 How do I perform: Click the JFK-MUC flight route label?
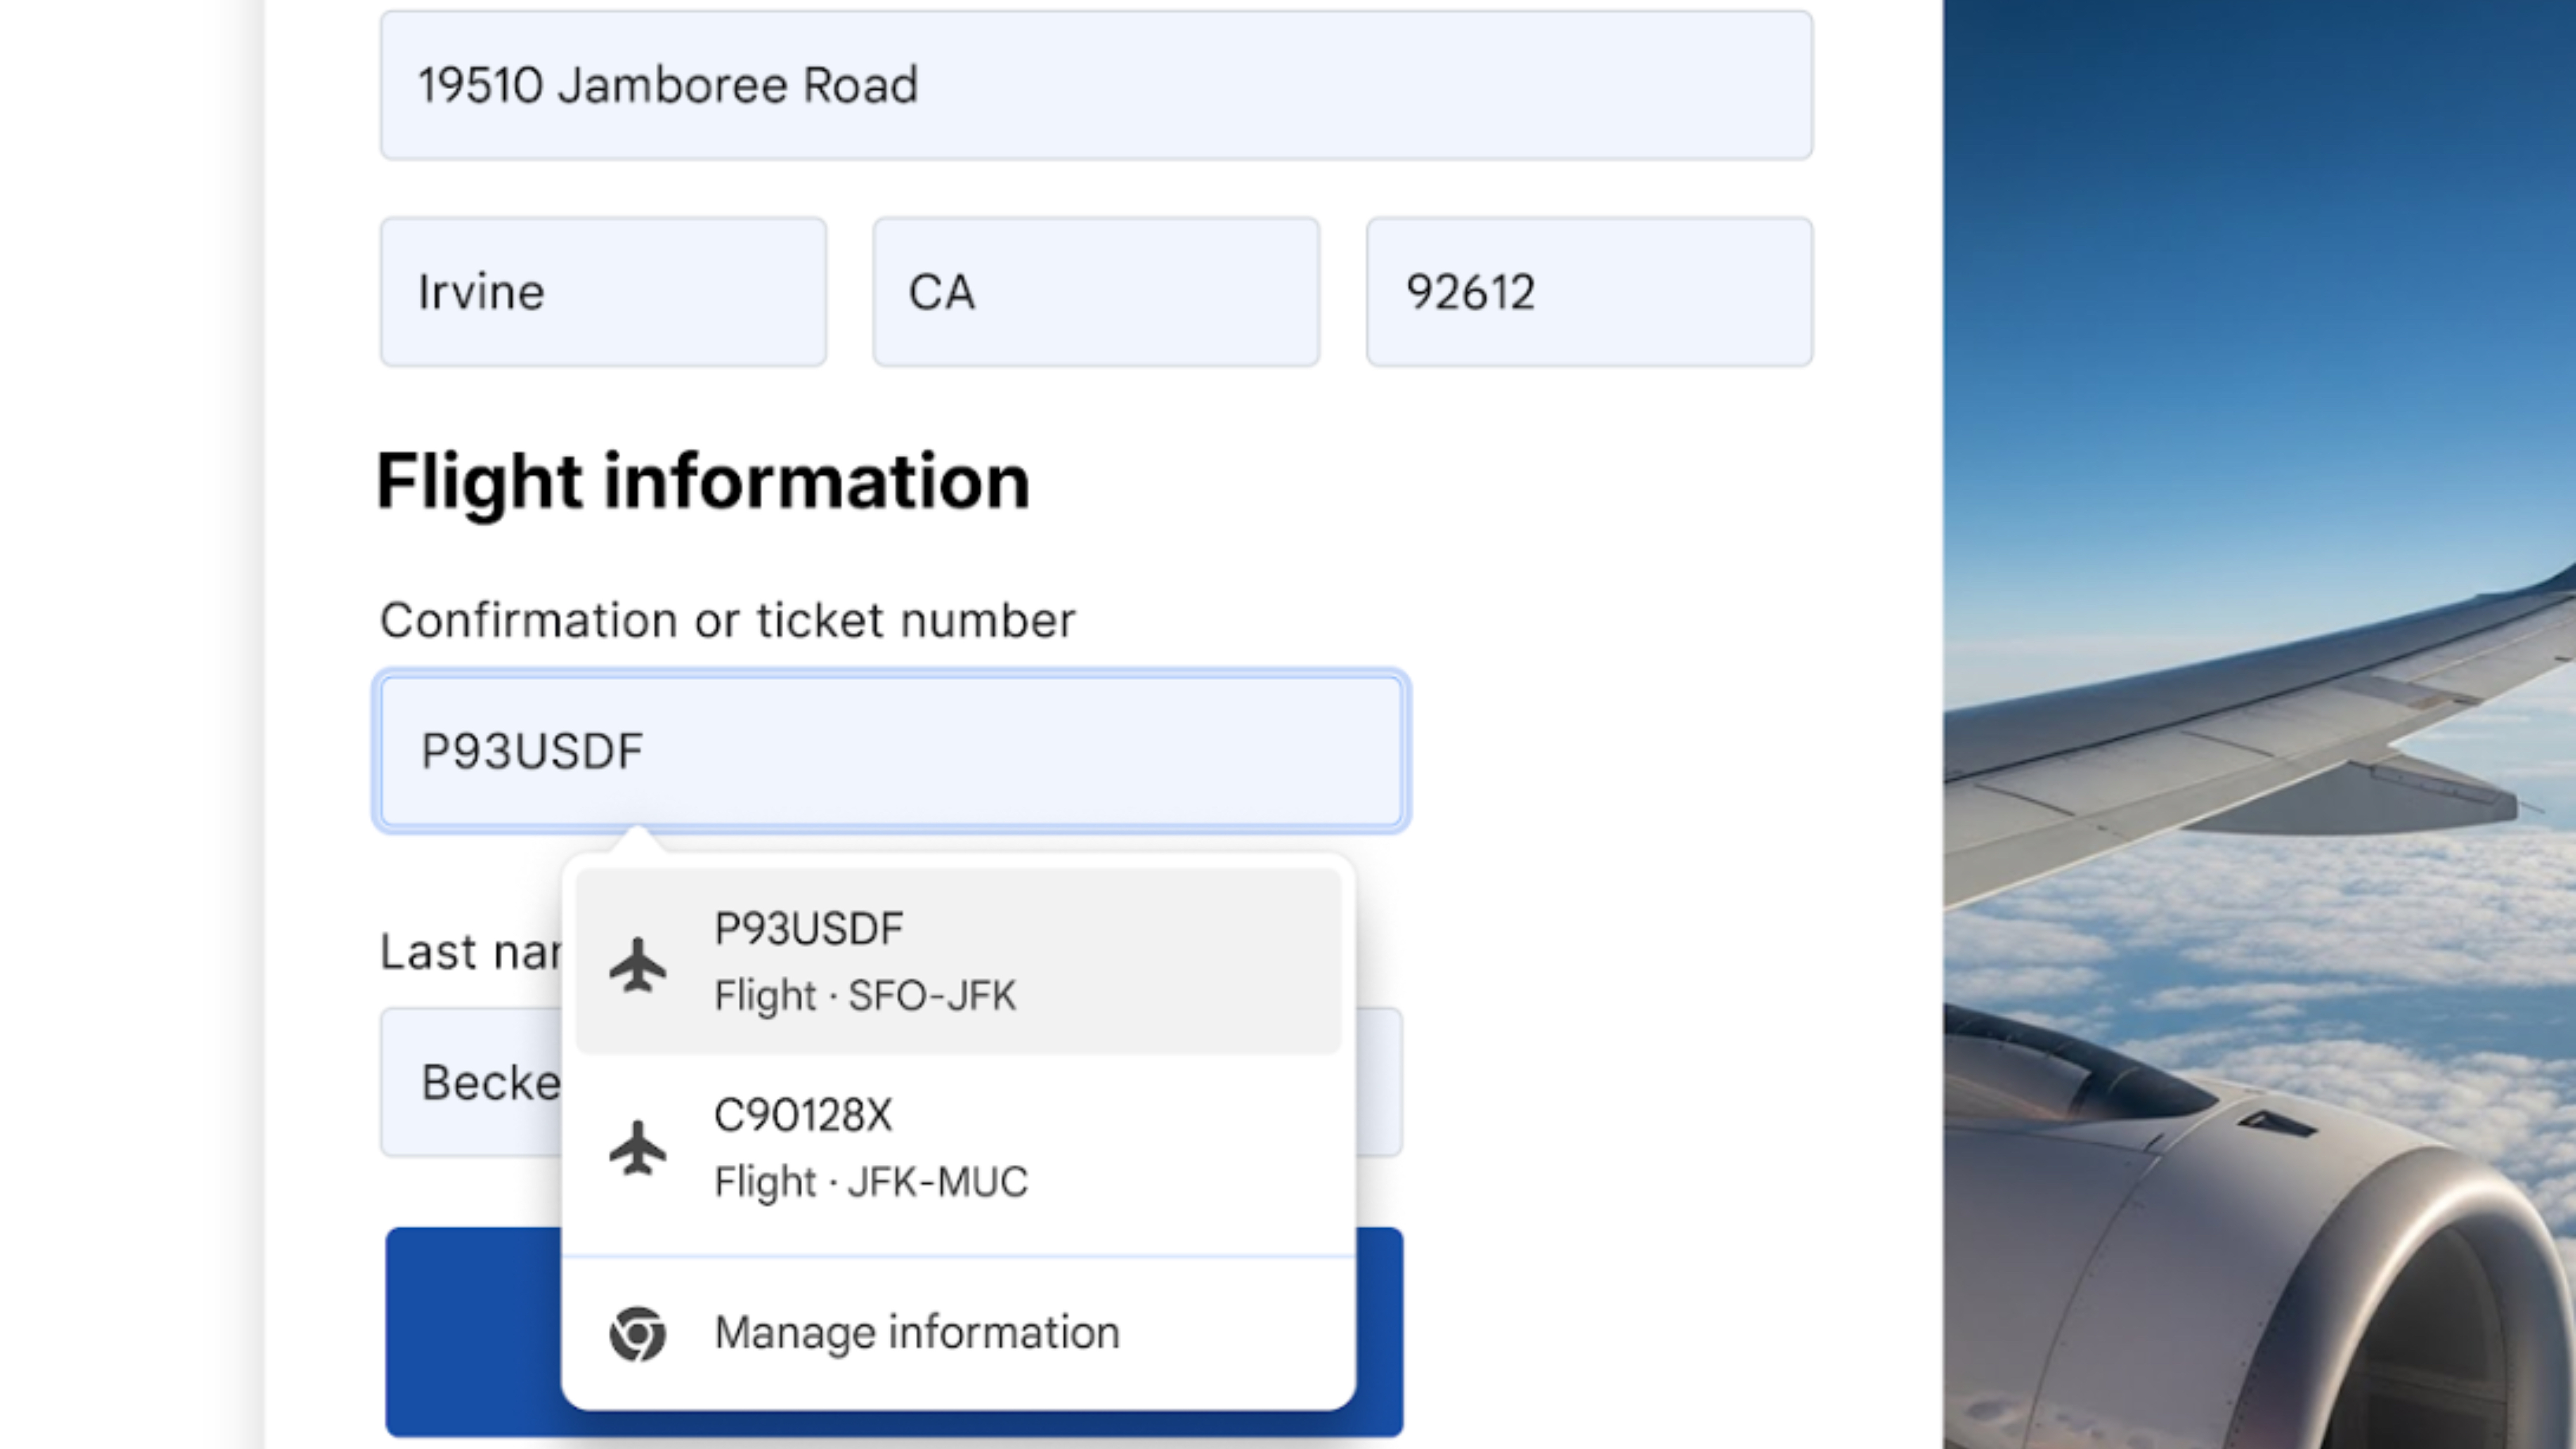click(x=870, y=1182)
